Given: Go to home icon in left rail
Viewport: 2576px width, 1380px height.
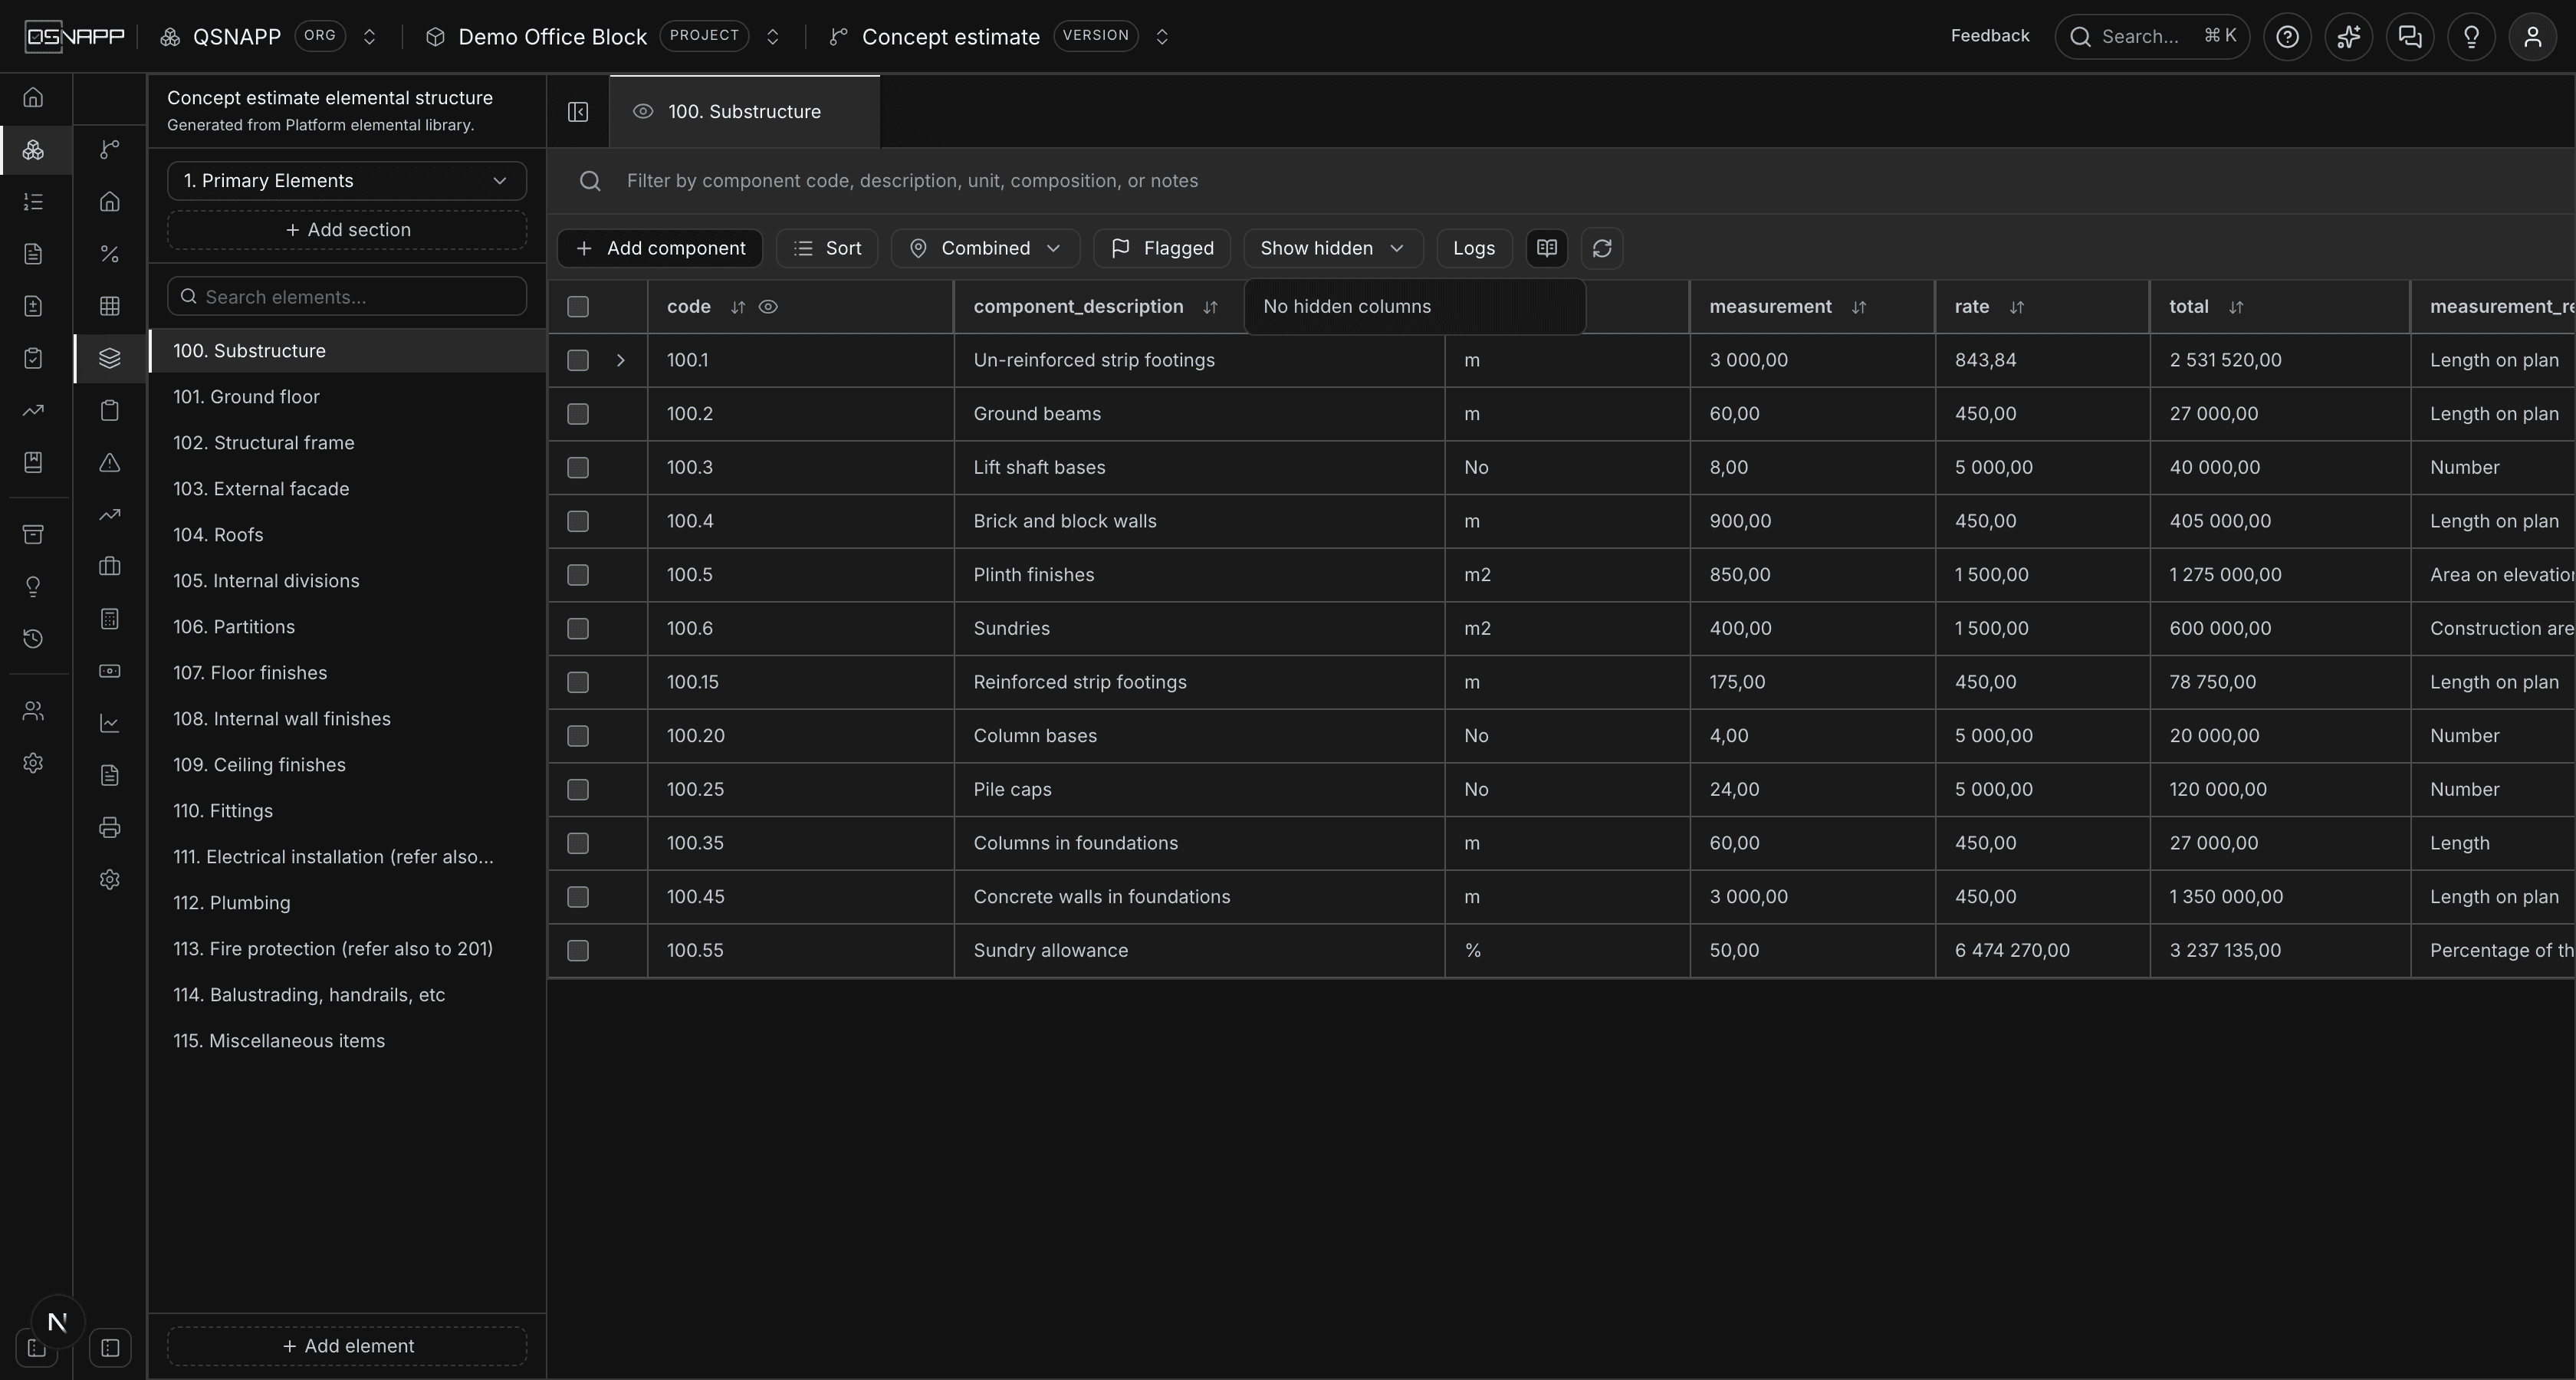Looking at the screenshot, I should coord(33,97).
